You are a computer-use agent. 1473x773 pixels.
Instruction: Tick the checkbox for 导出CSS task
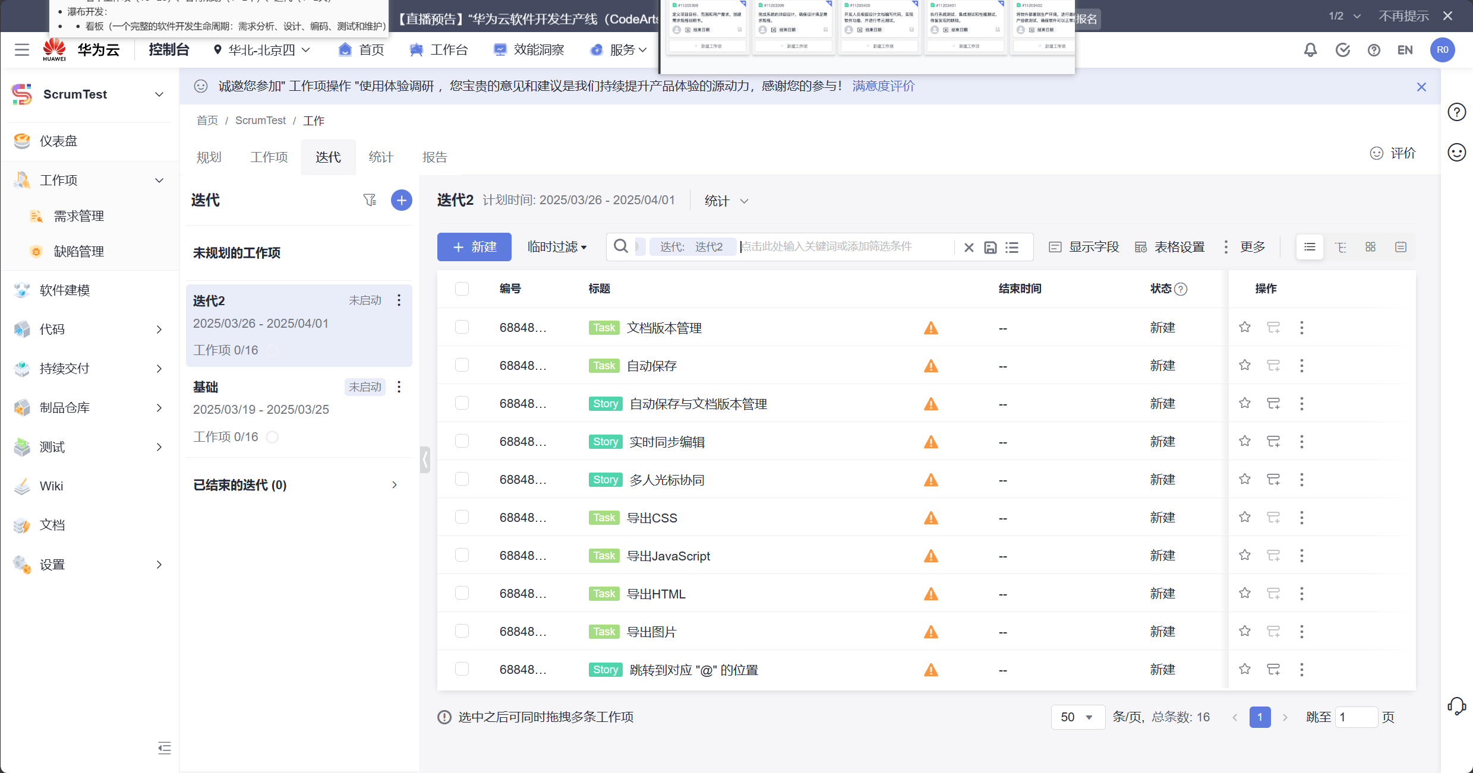pos(462,517)
